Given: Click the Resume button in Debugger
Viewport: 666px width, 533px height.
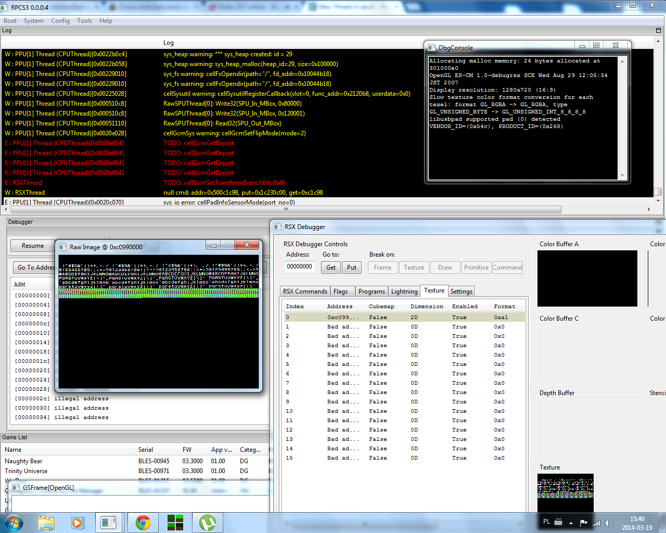Looking at the screenshot, I should click(33, 246).
